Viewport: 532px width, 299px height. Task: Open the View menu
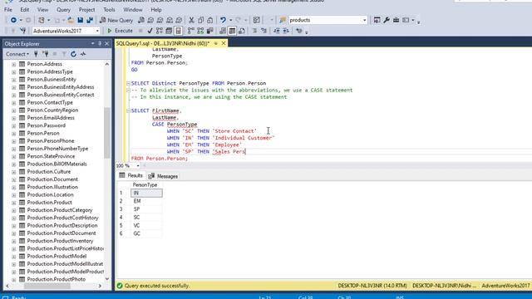pyautogui.click(x=42, y=9)
